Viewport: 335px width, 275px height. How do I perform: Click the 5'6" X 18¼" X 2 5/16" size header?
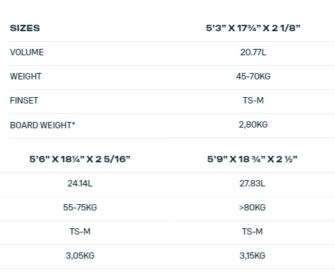(80, 159)
